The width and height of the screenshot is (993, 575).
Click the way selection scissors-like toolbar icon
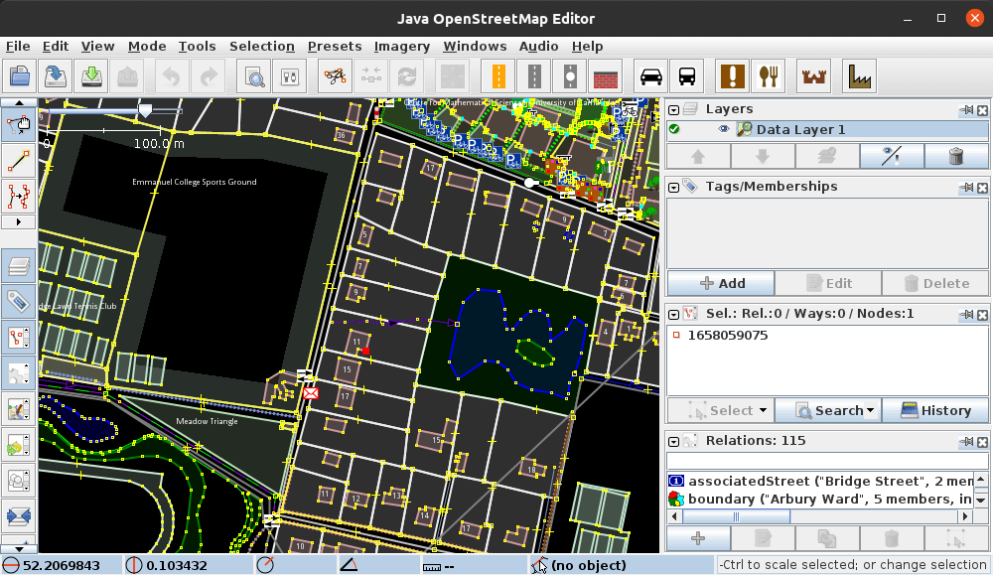tap(335, 76)
